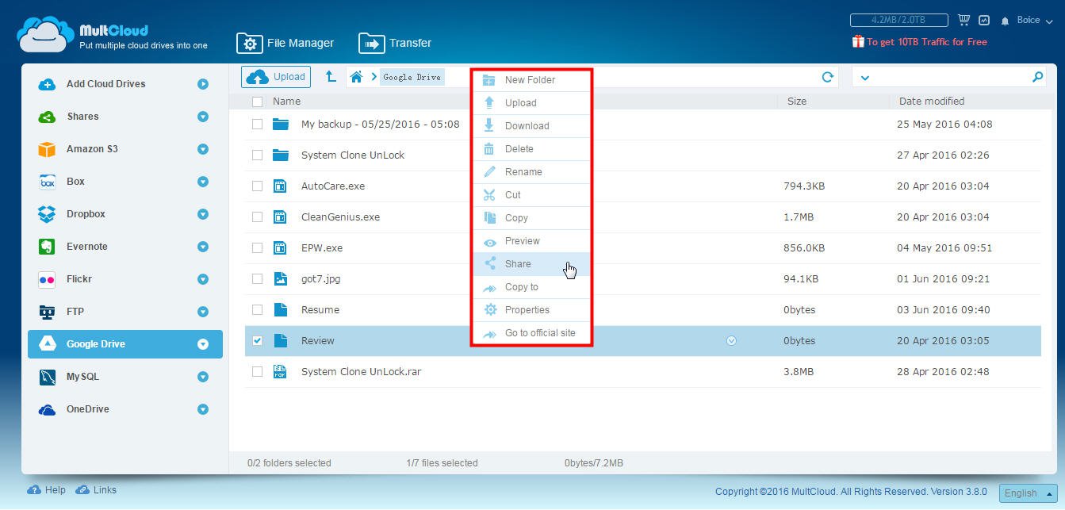Choose Go to official site menu entry
Screen dimensions: 1065x510
point(531,333)
